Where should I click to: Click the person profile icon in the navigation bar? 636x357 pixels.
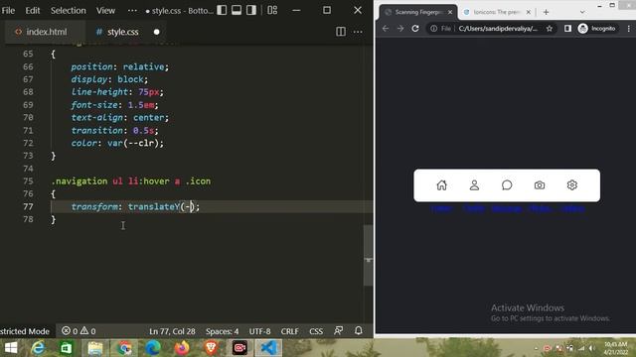[474, 185]
